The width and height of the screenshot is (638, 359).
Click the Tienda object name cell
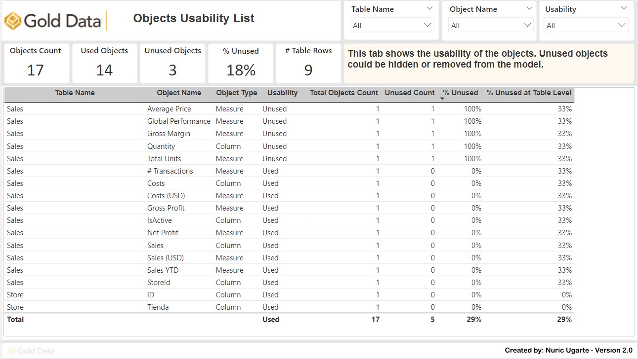[x=158, y=307]
